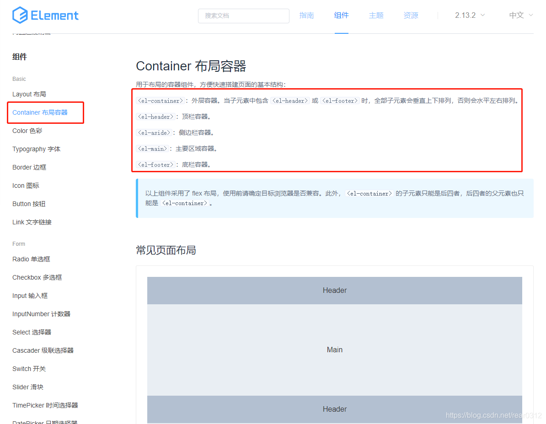Click the Form group label in sidebar
This screenshot has width=546, height=424.
tap(19, 244)
